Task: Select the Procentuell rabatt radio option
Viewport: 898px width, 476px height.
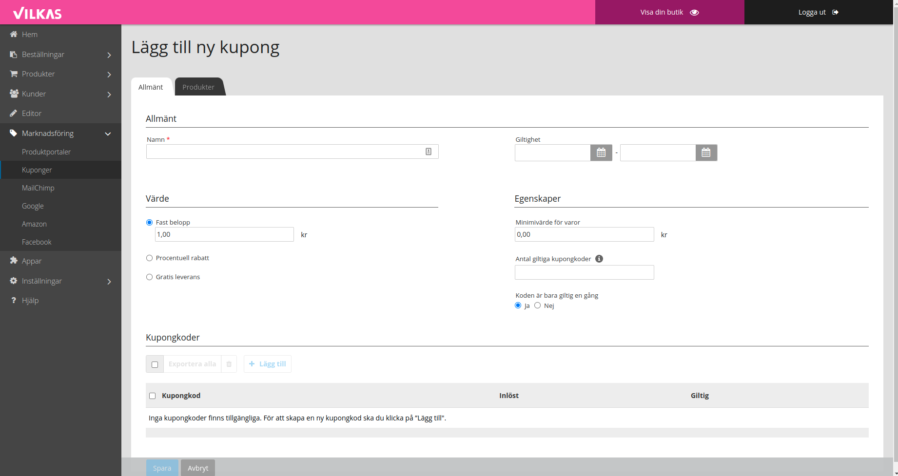Action: (149, 258)
